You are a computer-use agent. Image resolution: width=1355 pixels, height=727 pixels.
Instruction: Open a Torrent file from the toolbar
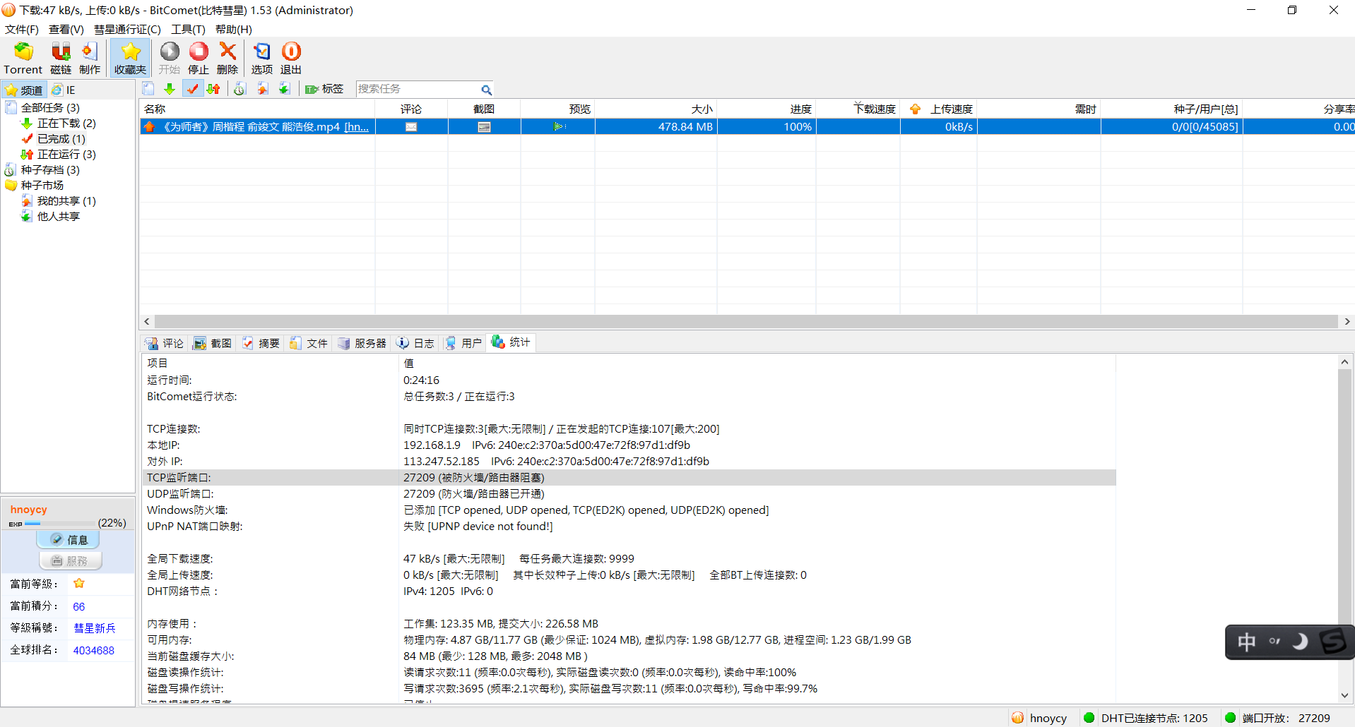pos(23,58)
